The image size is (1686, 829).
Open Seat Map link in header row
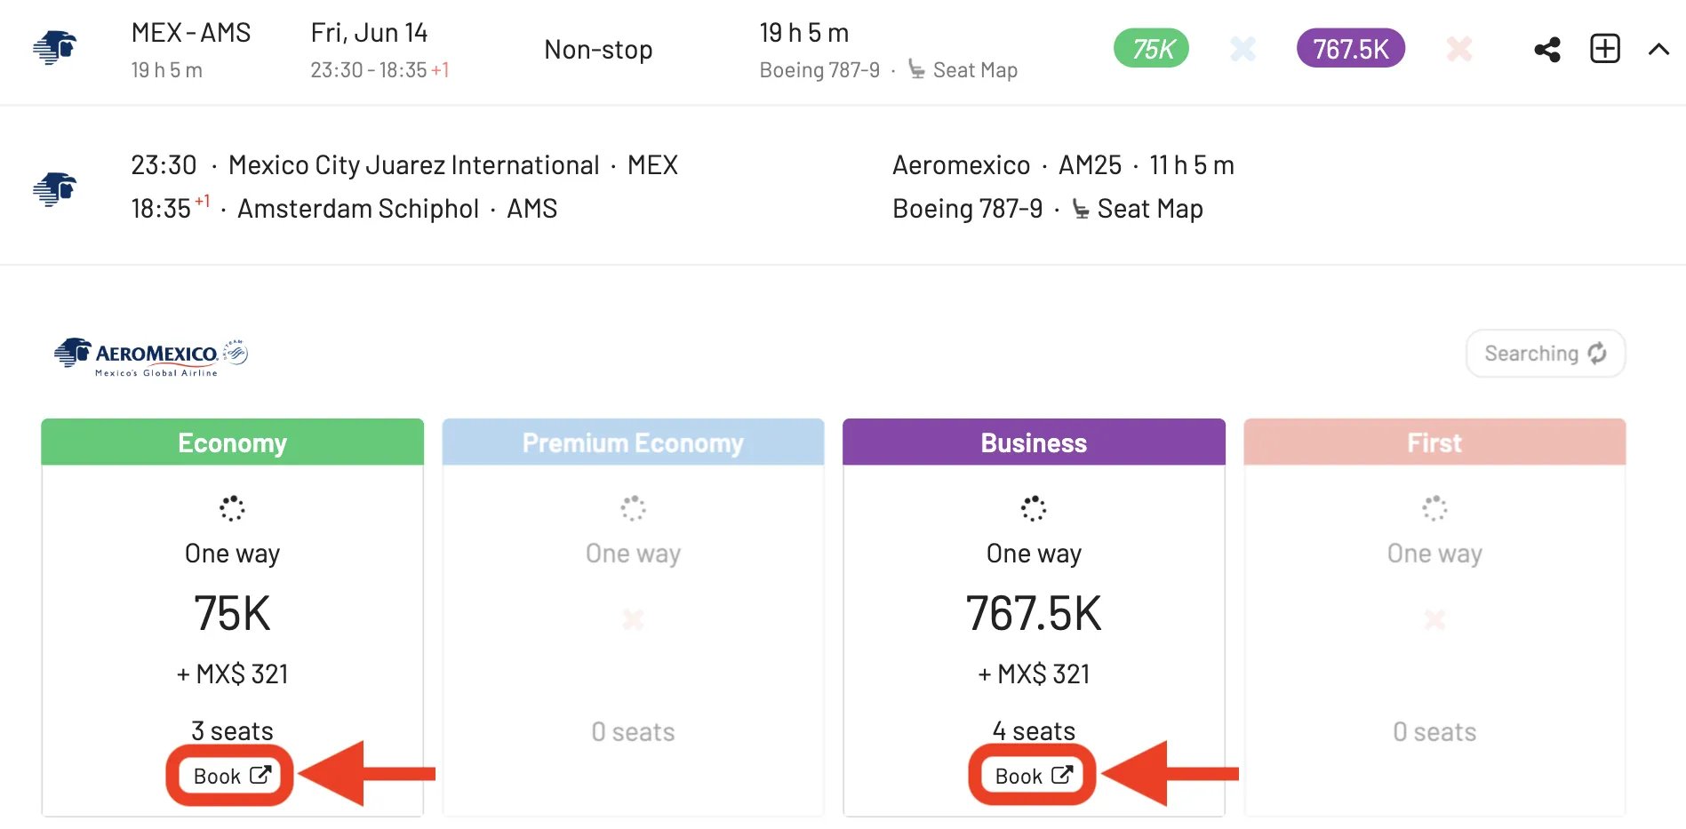point(963,69)
